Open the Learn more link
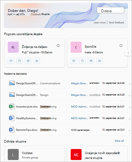 [100, 23]
